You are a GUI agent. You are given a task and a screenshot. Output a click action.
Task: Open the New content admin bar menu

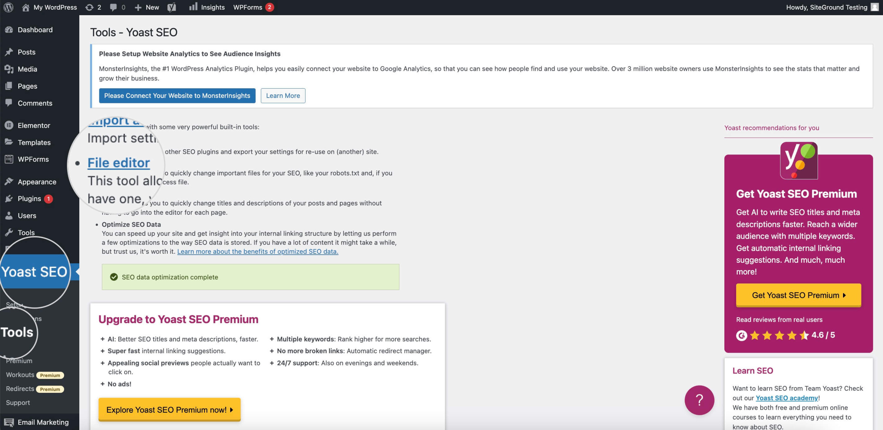tap(147, 7)
